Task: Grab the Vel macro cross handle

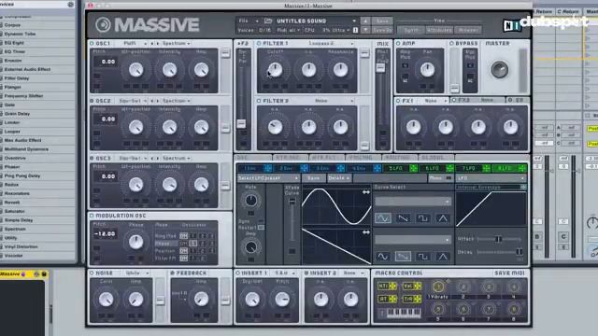Action: pyautogui.click(x=418, y=287)
